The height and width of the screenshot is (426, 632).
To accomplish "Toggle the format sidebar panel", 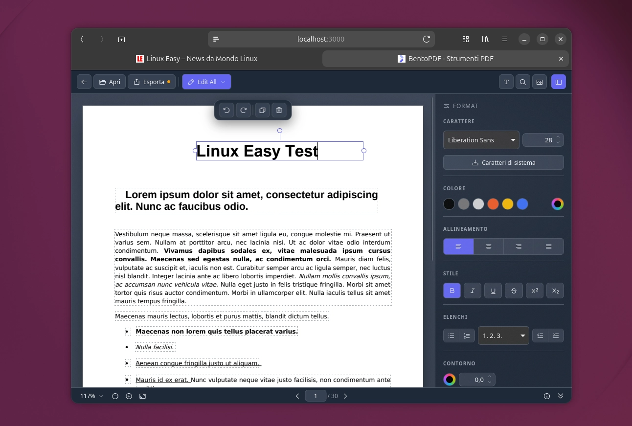I will click(559, 82).
